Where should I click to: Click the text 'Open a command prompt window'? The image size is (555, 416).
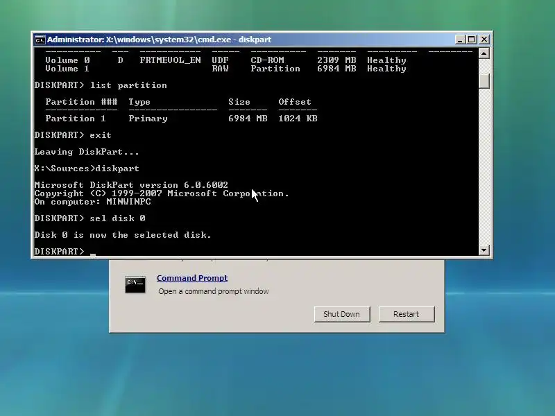coord(214,291)
